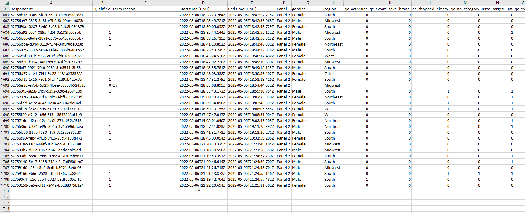Select row 1693 header

tap(5, 85)
